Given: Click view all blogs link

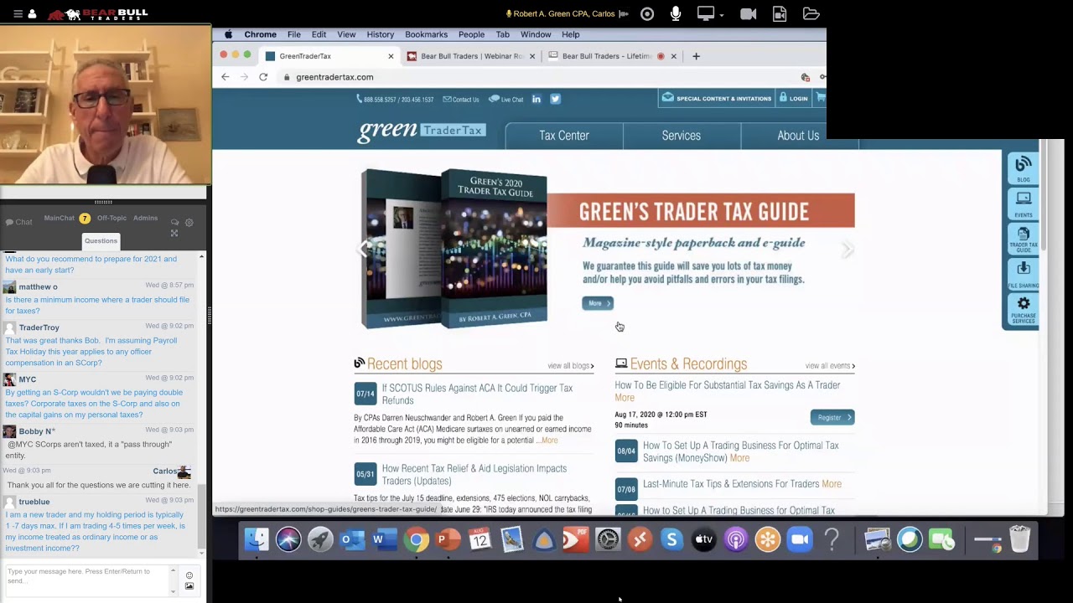Looking at the screenshot, I should [x=571, y=366].
